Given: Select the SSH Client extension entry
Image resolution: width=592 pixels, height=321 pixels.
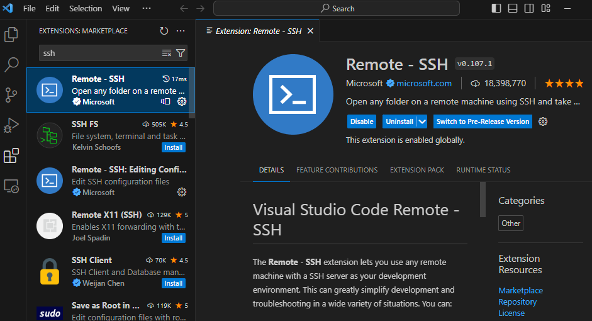Looking at the screenshot, I should pyautogui.click(x=111, y=271).
